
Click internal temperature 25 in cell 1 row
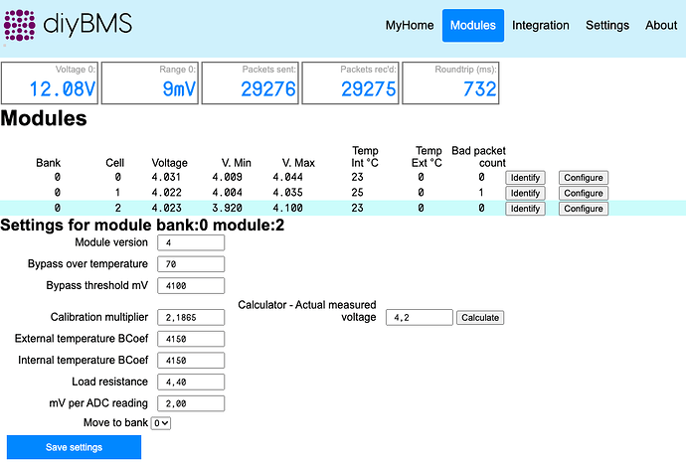pyautogui.click(x=358, y=193)
